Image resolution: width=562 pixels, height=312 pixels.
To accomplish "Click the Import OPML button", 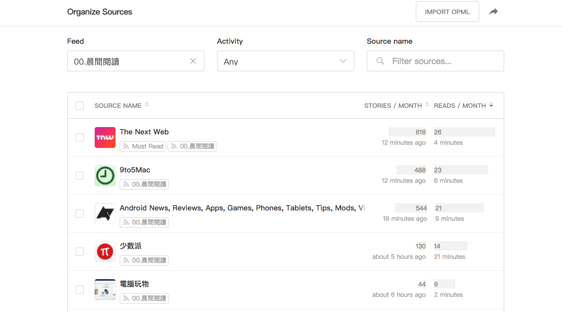I will click(447, 11).
